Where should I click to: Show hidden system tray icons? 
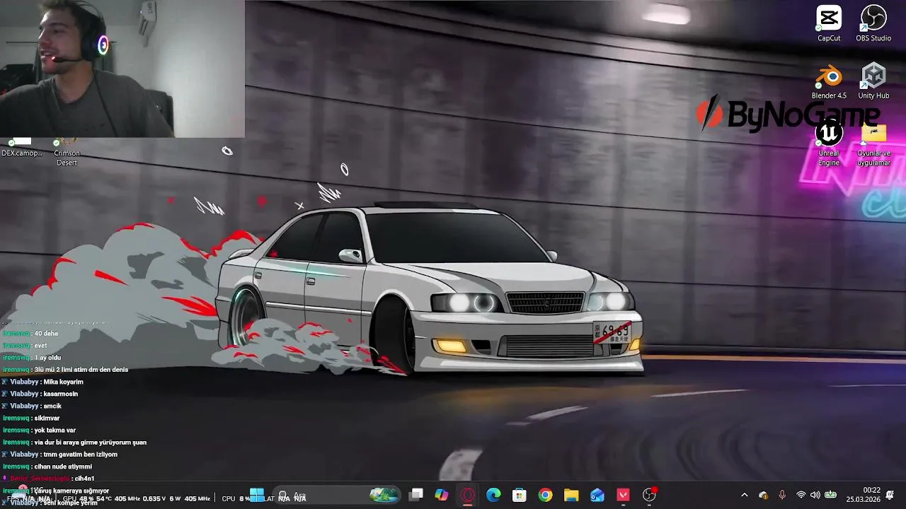coord(744,496)
